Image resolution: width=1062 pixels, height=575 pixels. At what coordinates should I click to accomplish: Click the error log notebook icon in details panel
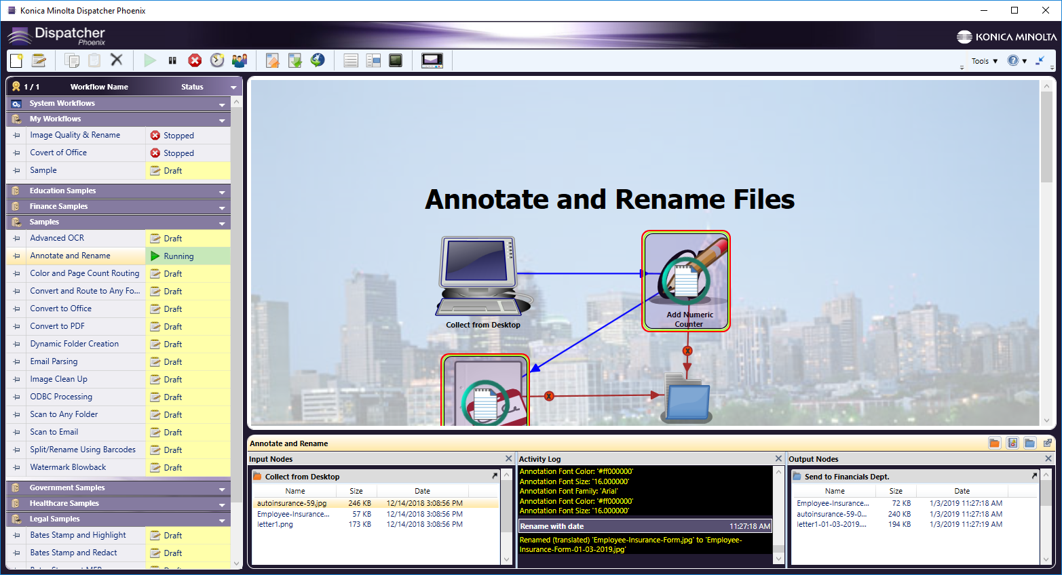coord(1012,443)
